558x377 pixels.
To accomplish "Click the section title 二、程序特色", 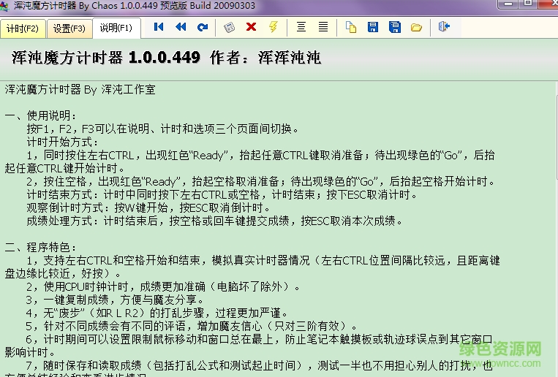I will (40, 247).
